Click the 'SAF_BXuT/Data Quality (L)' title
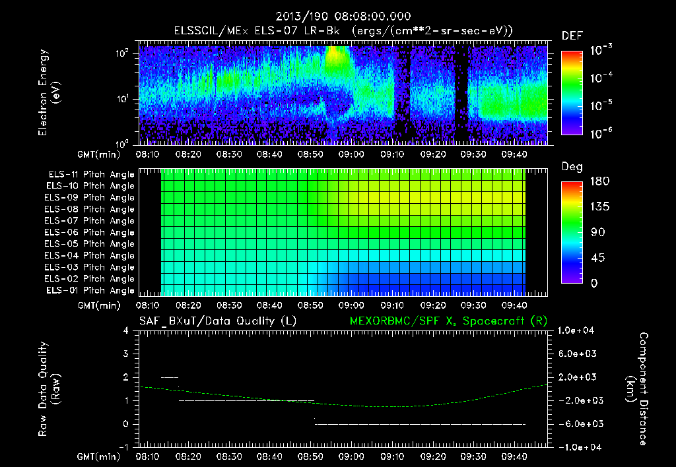This screenshot has width=676, height=467. (x=218, y=321)
